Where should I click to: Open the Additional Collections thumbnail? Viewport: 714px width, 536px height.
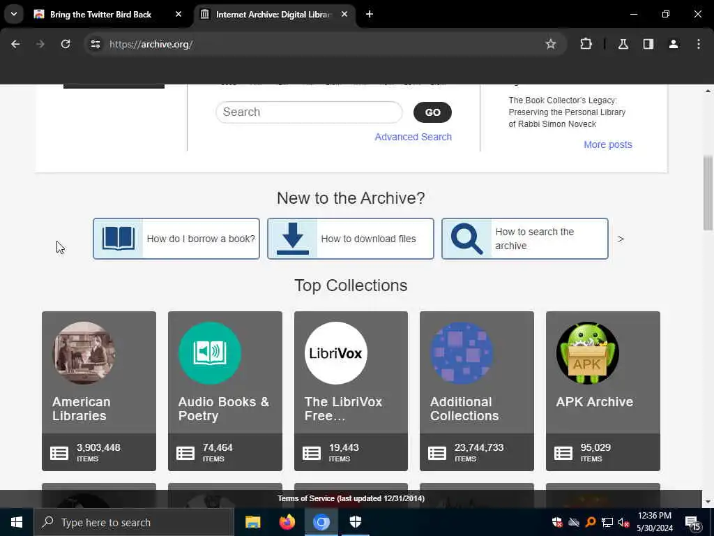click(x=462, y=352)
